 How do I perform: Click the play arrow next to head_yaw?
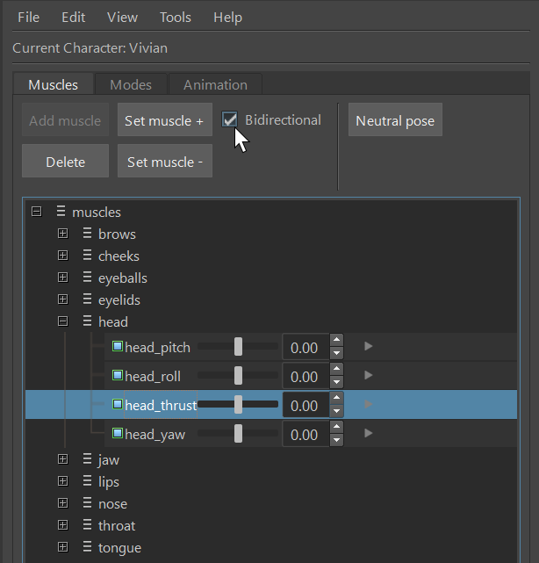(x=369, y=433)
